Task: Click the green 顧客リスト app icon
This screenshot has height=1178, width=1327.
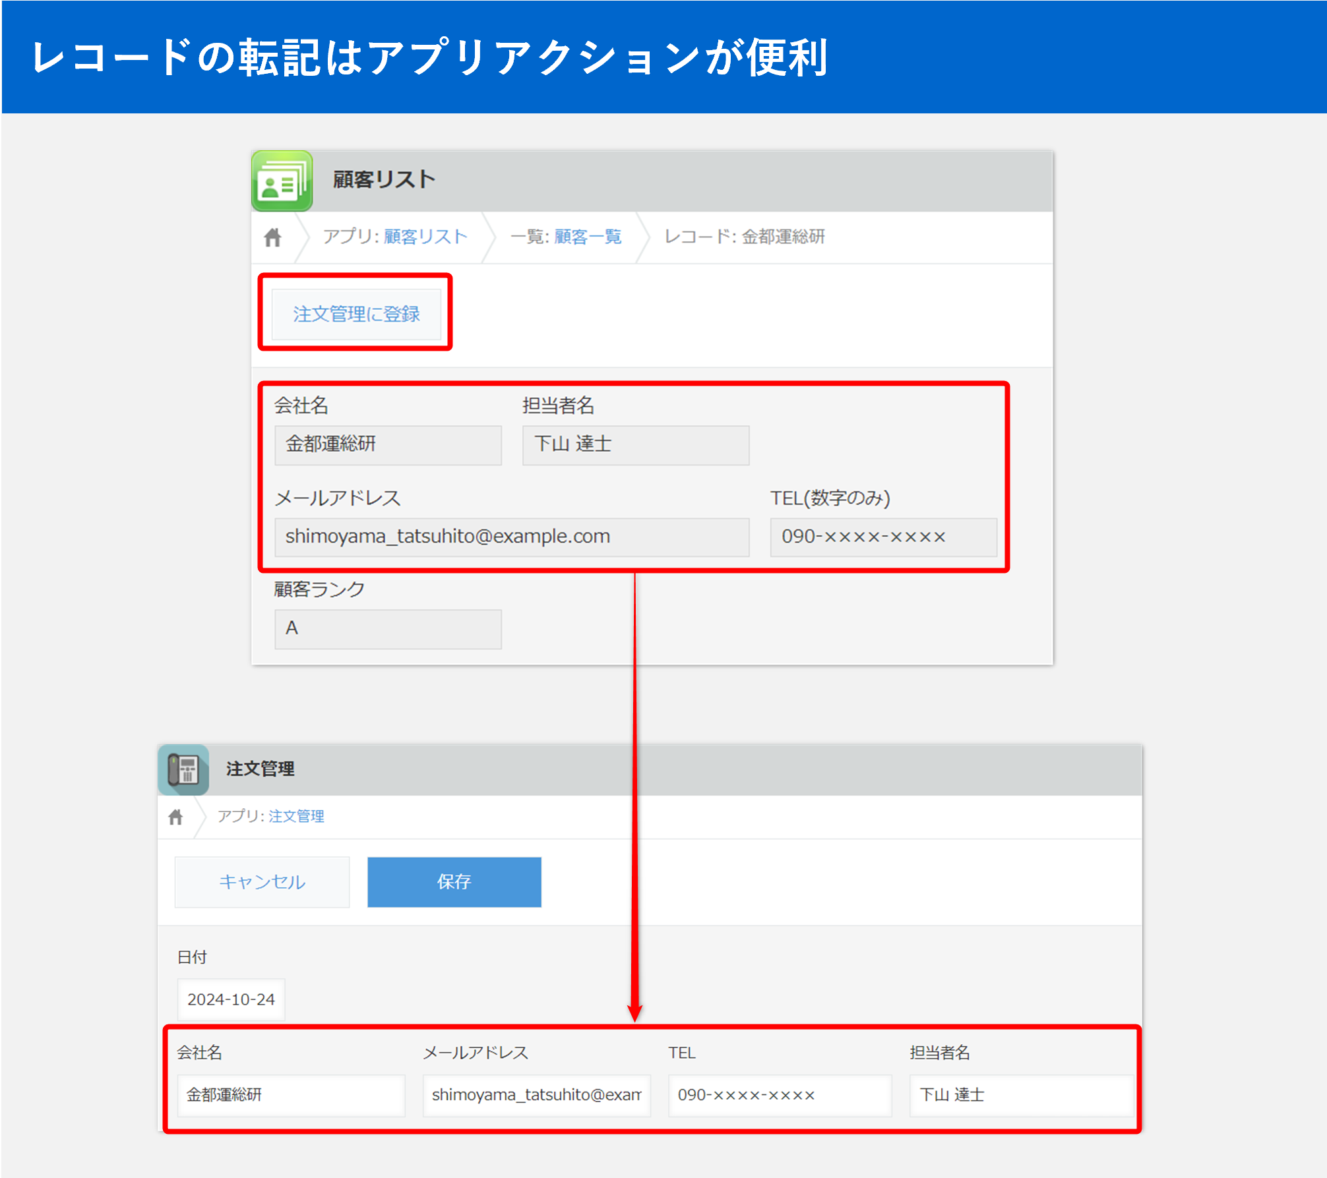Action: (282, 181)
